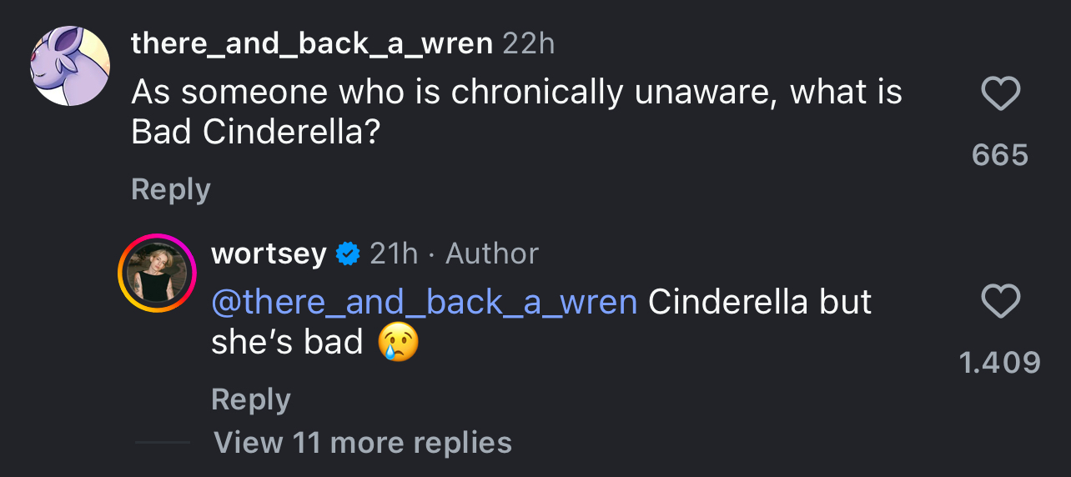Click the blue @there_and_back_a_wren mention
Viewport: 1071px width, 477px height.
tap(425, 302)
